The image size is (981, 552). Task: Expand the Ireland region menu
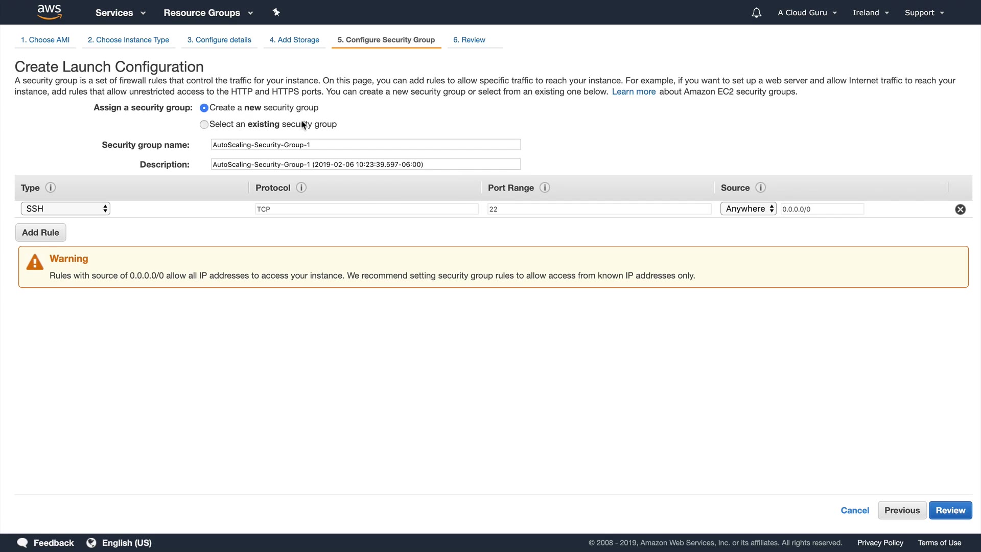(870, 13)
